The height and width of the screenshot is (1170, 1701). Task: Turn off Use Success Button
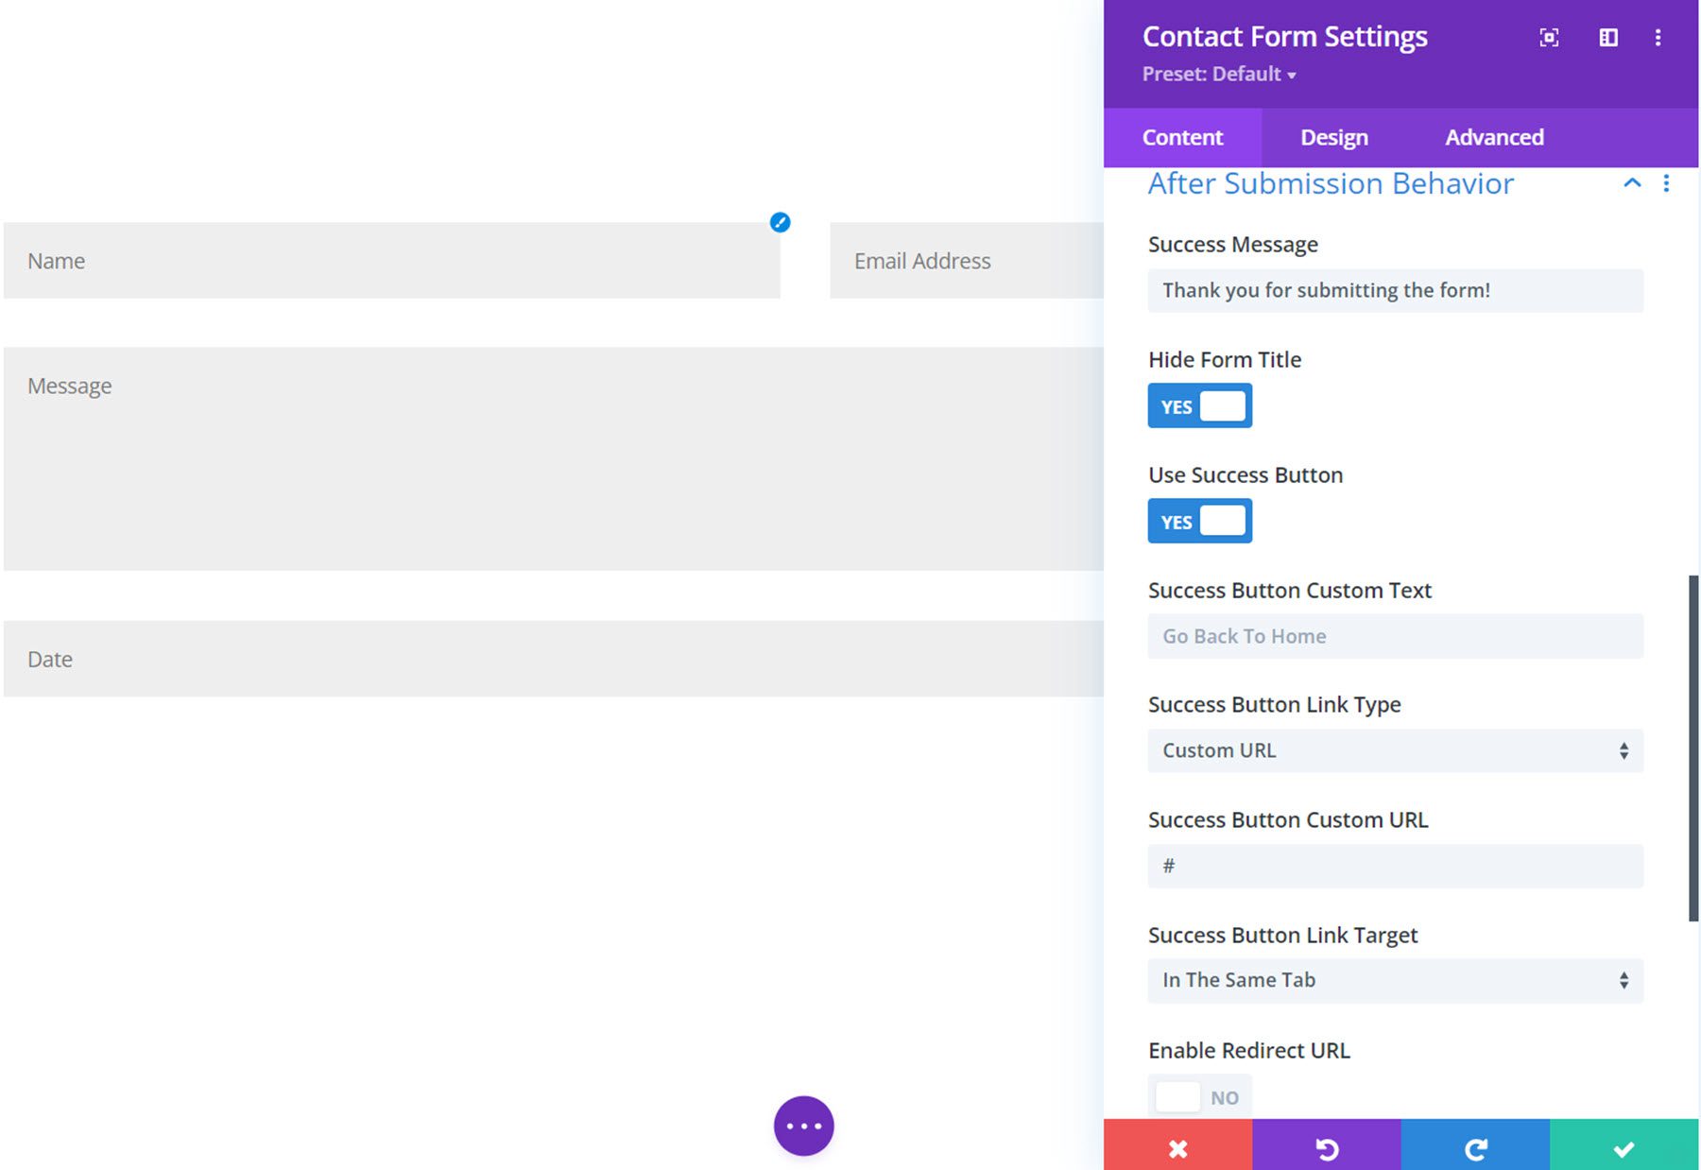pyautogui.click(x=1199, y=521)
